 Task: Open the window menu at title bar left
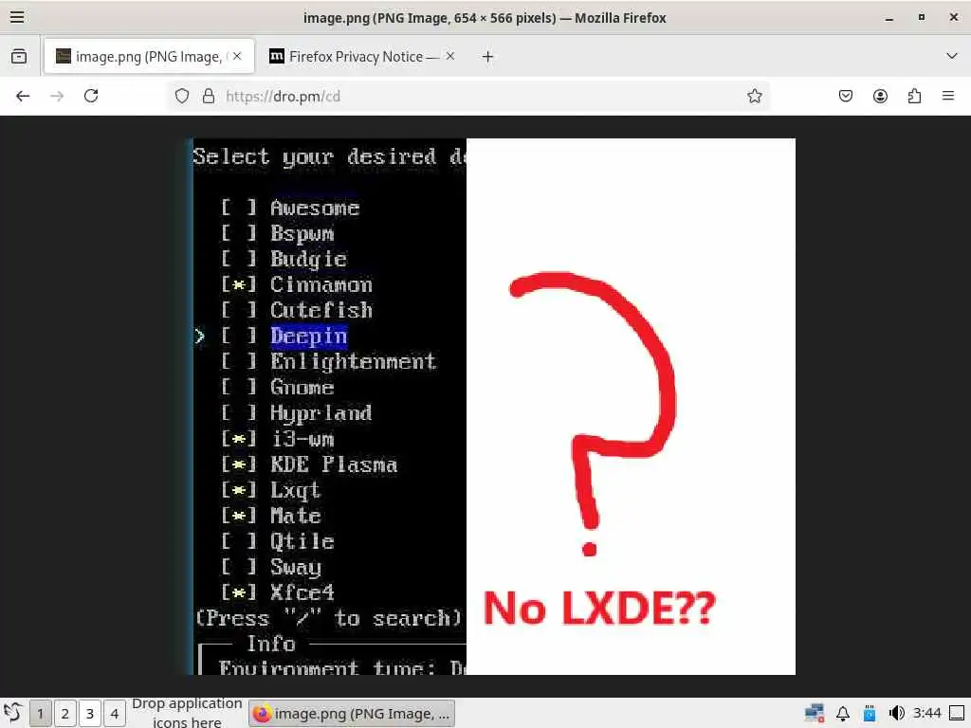point(17,17)
